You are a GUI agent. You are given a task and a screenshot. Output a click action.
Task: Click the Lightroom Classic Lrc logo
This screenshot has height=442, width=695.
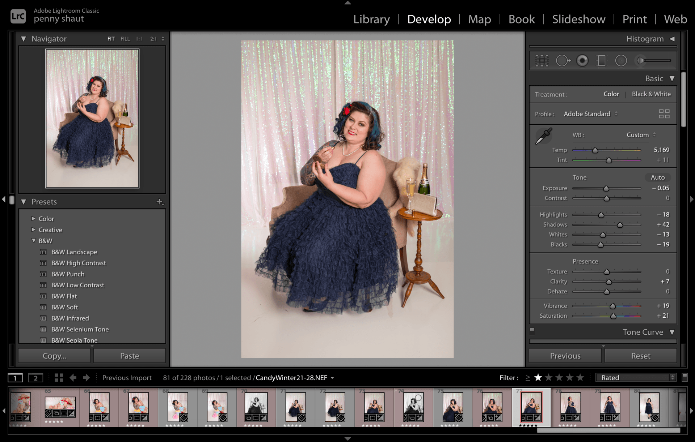click(18, 16)
